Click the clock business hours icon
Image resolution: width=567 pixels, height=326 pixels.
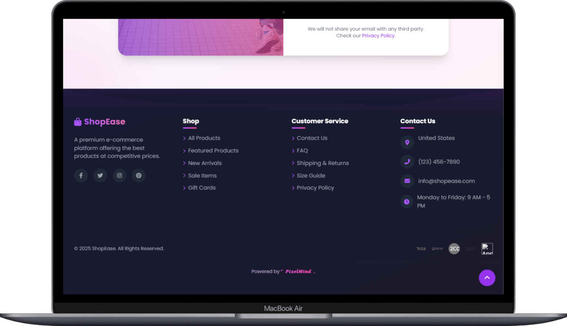[407, 202]
